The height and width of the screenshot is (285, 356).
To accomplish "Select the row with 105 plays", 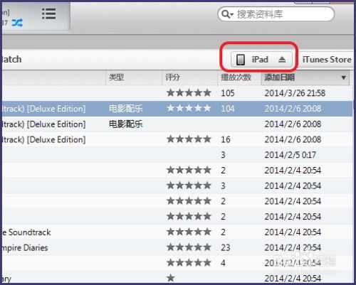I will [x=177, y=93].
